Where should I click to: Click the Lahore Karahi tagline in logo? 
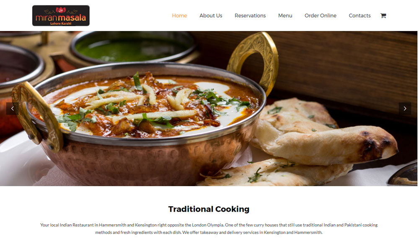click(61, 23)
